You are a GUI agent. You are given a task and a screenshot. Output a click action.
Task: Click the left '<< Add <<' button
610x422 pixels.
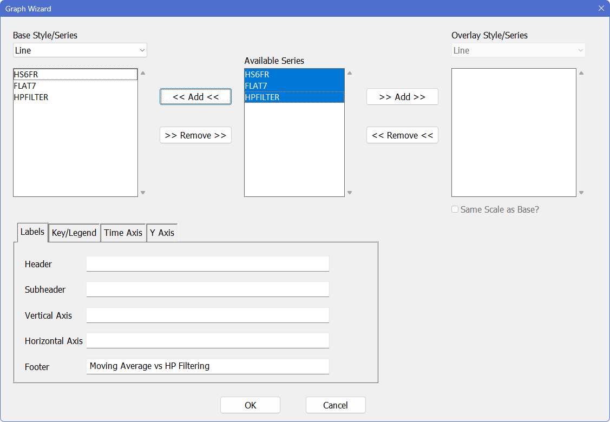pyautogui.click(x=195, y=97)
